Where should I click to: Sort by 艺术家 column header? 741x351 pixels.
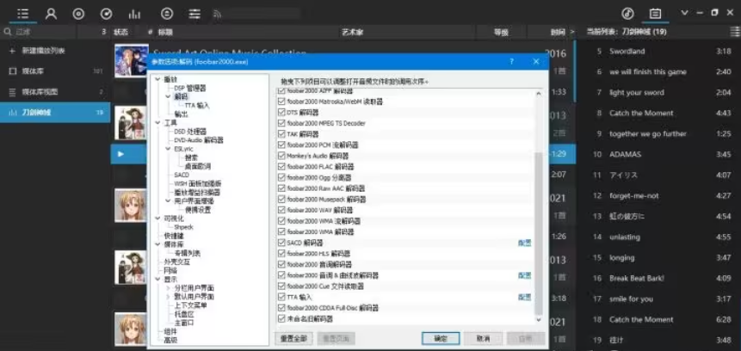click(x=353, y=32)
